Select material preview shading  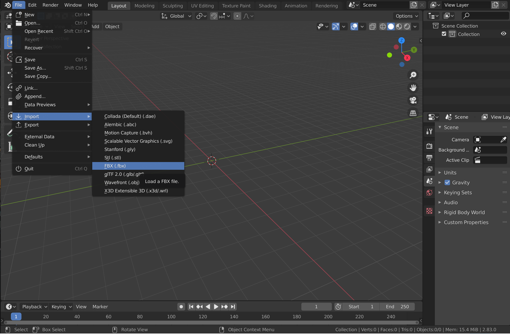tap(399, 26)
